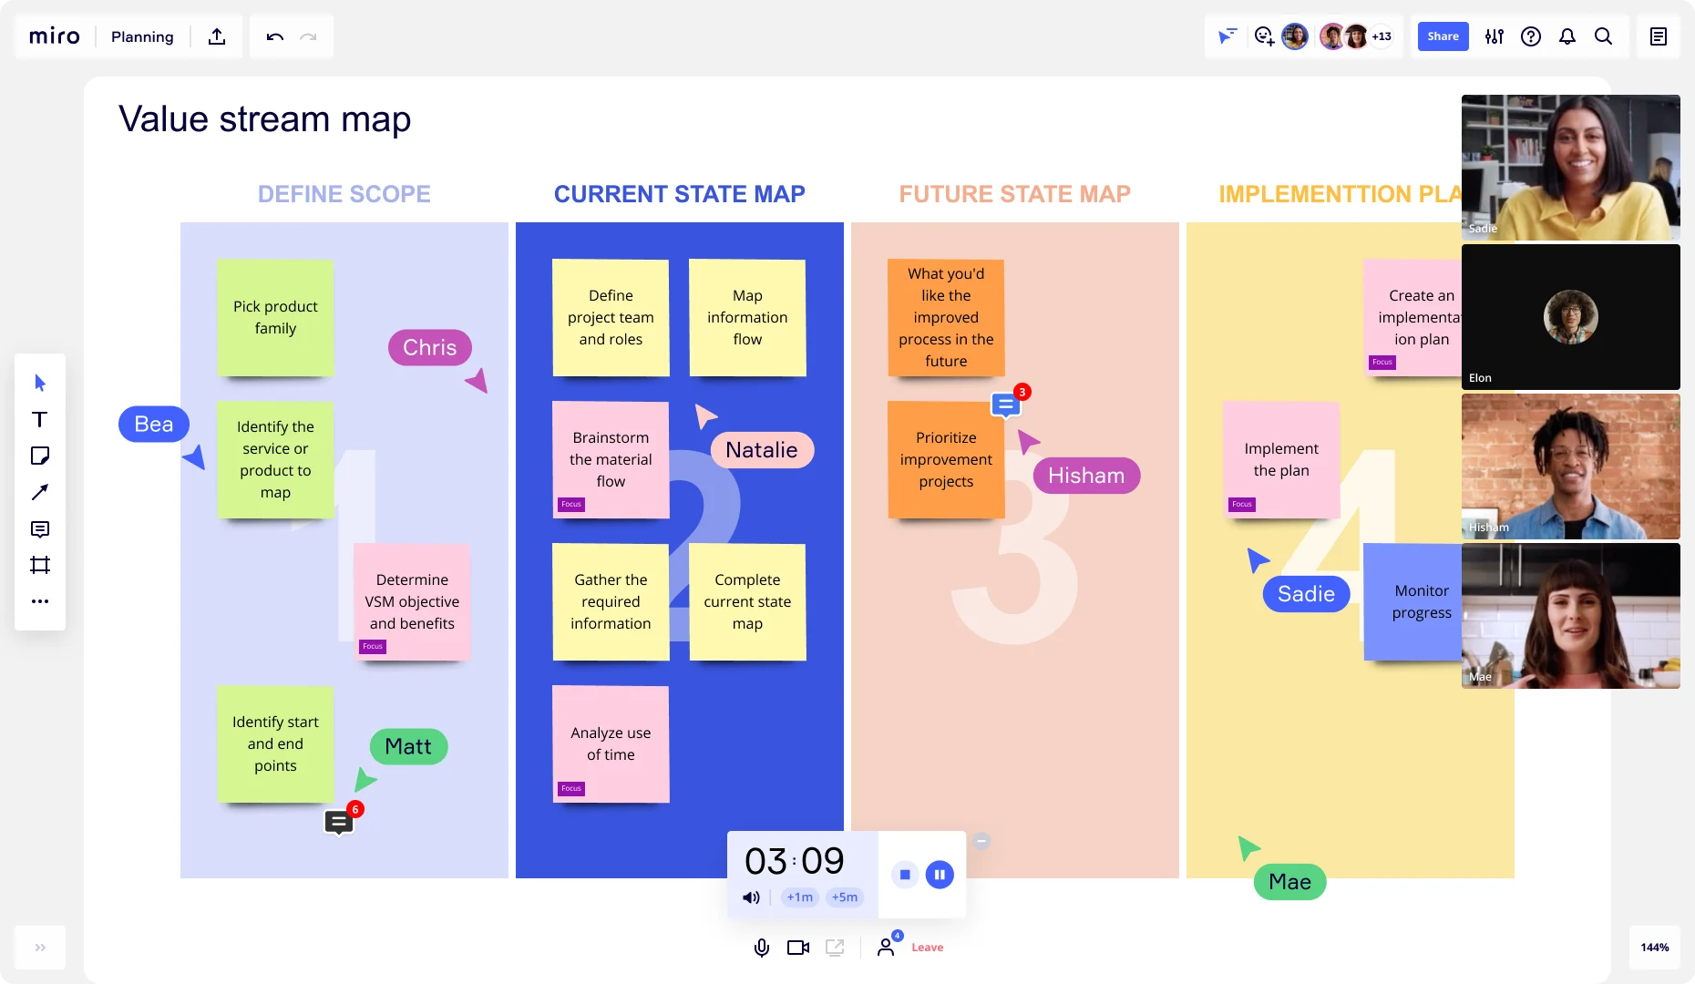Screen dimensions: 1695x984
Task: Select the Gather the required information note
Action: (611, 601)
